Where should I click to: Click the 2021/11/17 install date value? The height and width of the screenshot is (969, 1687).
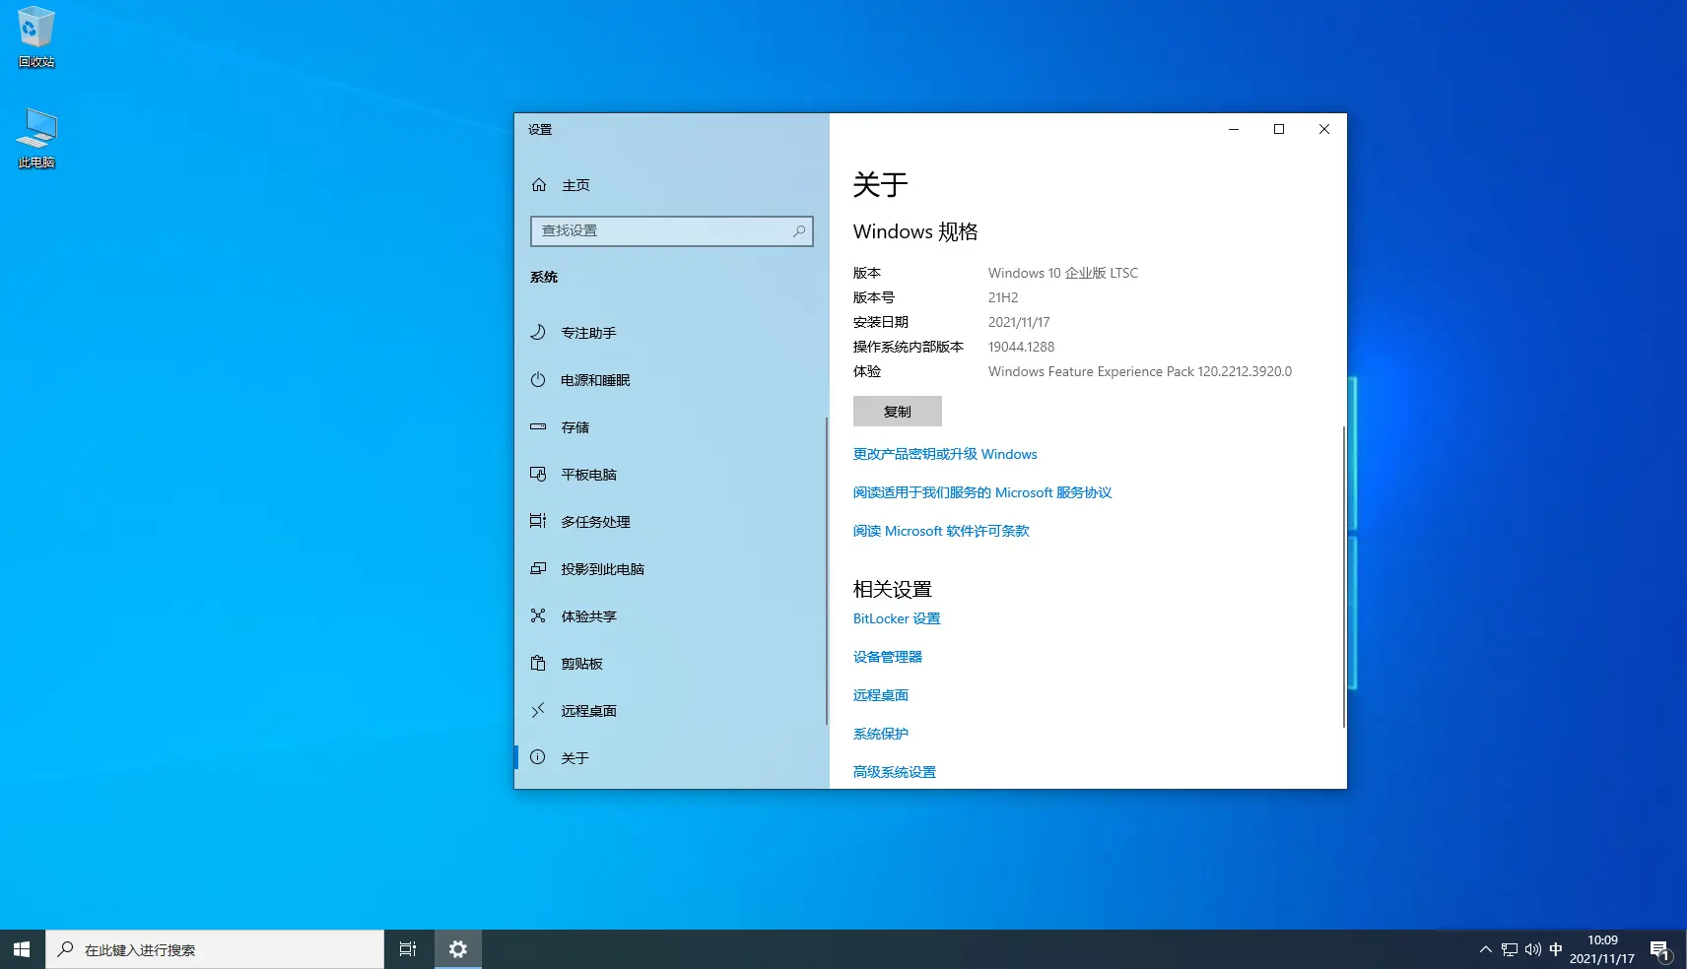(1019, 322)
